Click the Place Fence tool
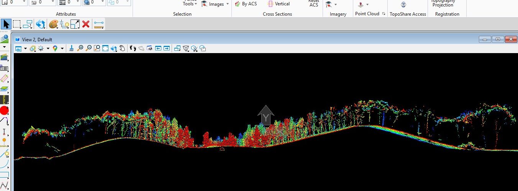The height and width of the screenshot is (191, 518). [17, 24]
